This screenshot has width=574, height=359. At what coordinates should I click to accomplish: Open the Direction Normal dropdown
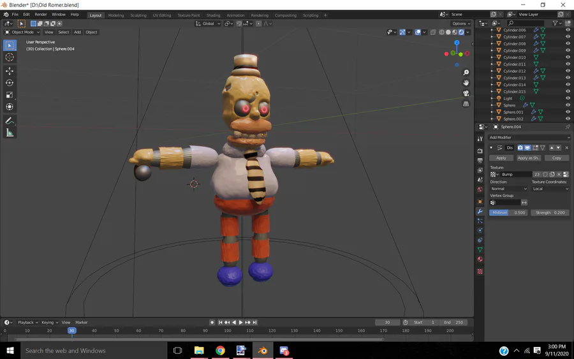[x=508, y=189]
